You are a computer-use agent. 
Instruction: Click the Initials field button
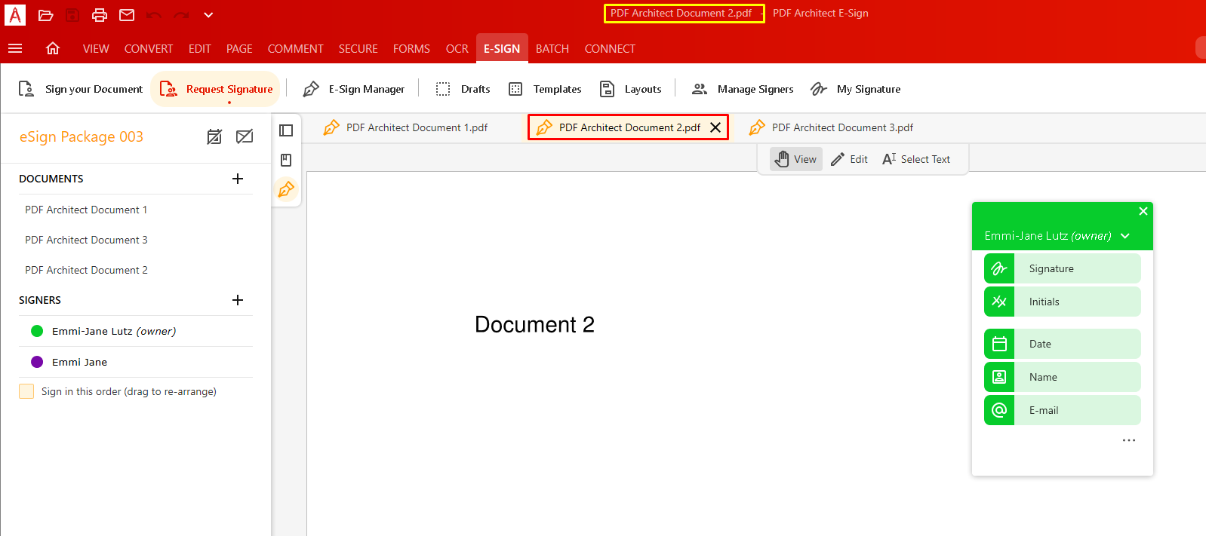pyautogui.click(x=1063, y=302)
